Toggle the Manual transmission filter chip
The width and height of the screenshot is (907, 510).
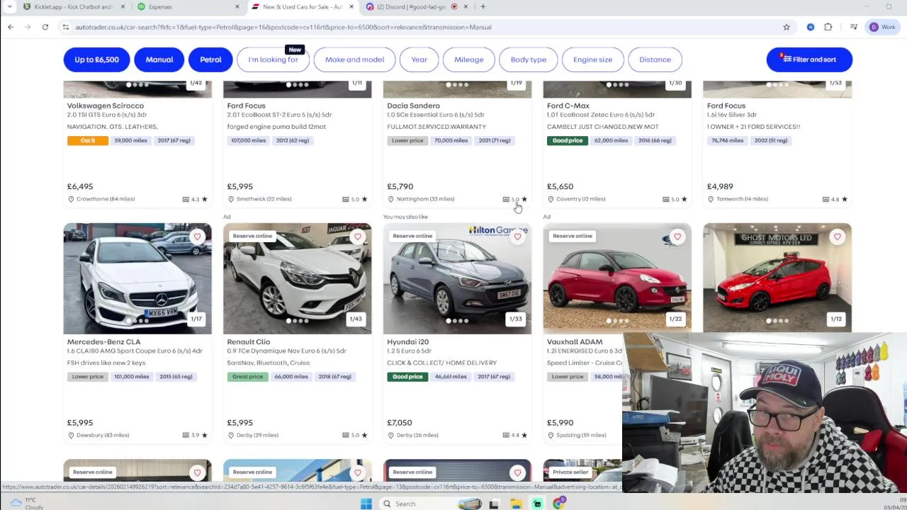click(159, 59)
